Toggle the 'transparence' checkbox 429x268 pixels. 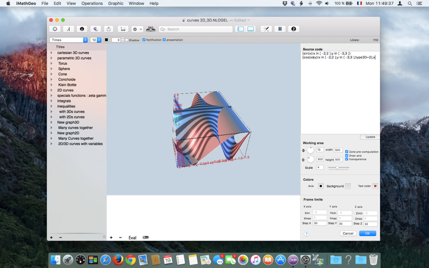[346, 159]
